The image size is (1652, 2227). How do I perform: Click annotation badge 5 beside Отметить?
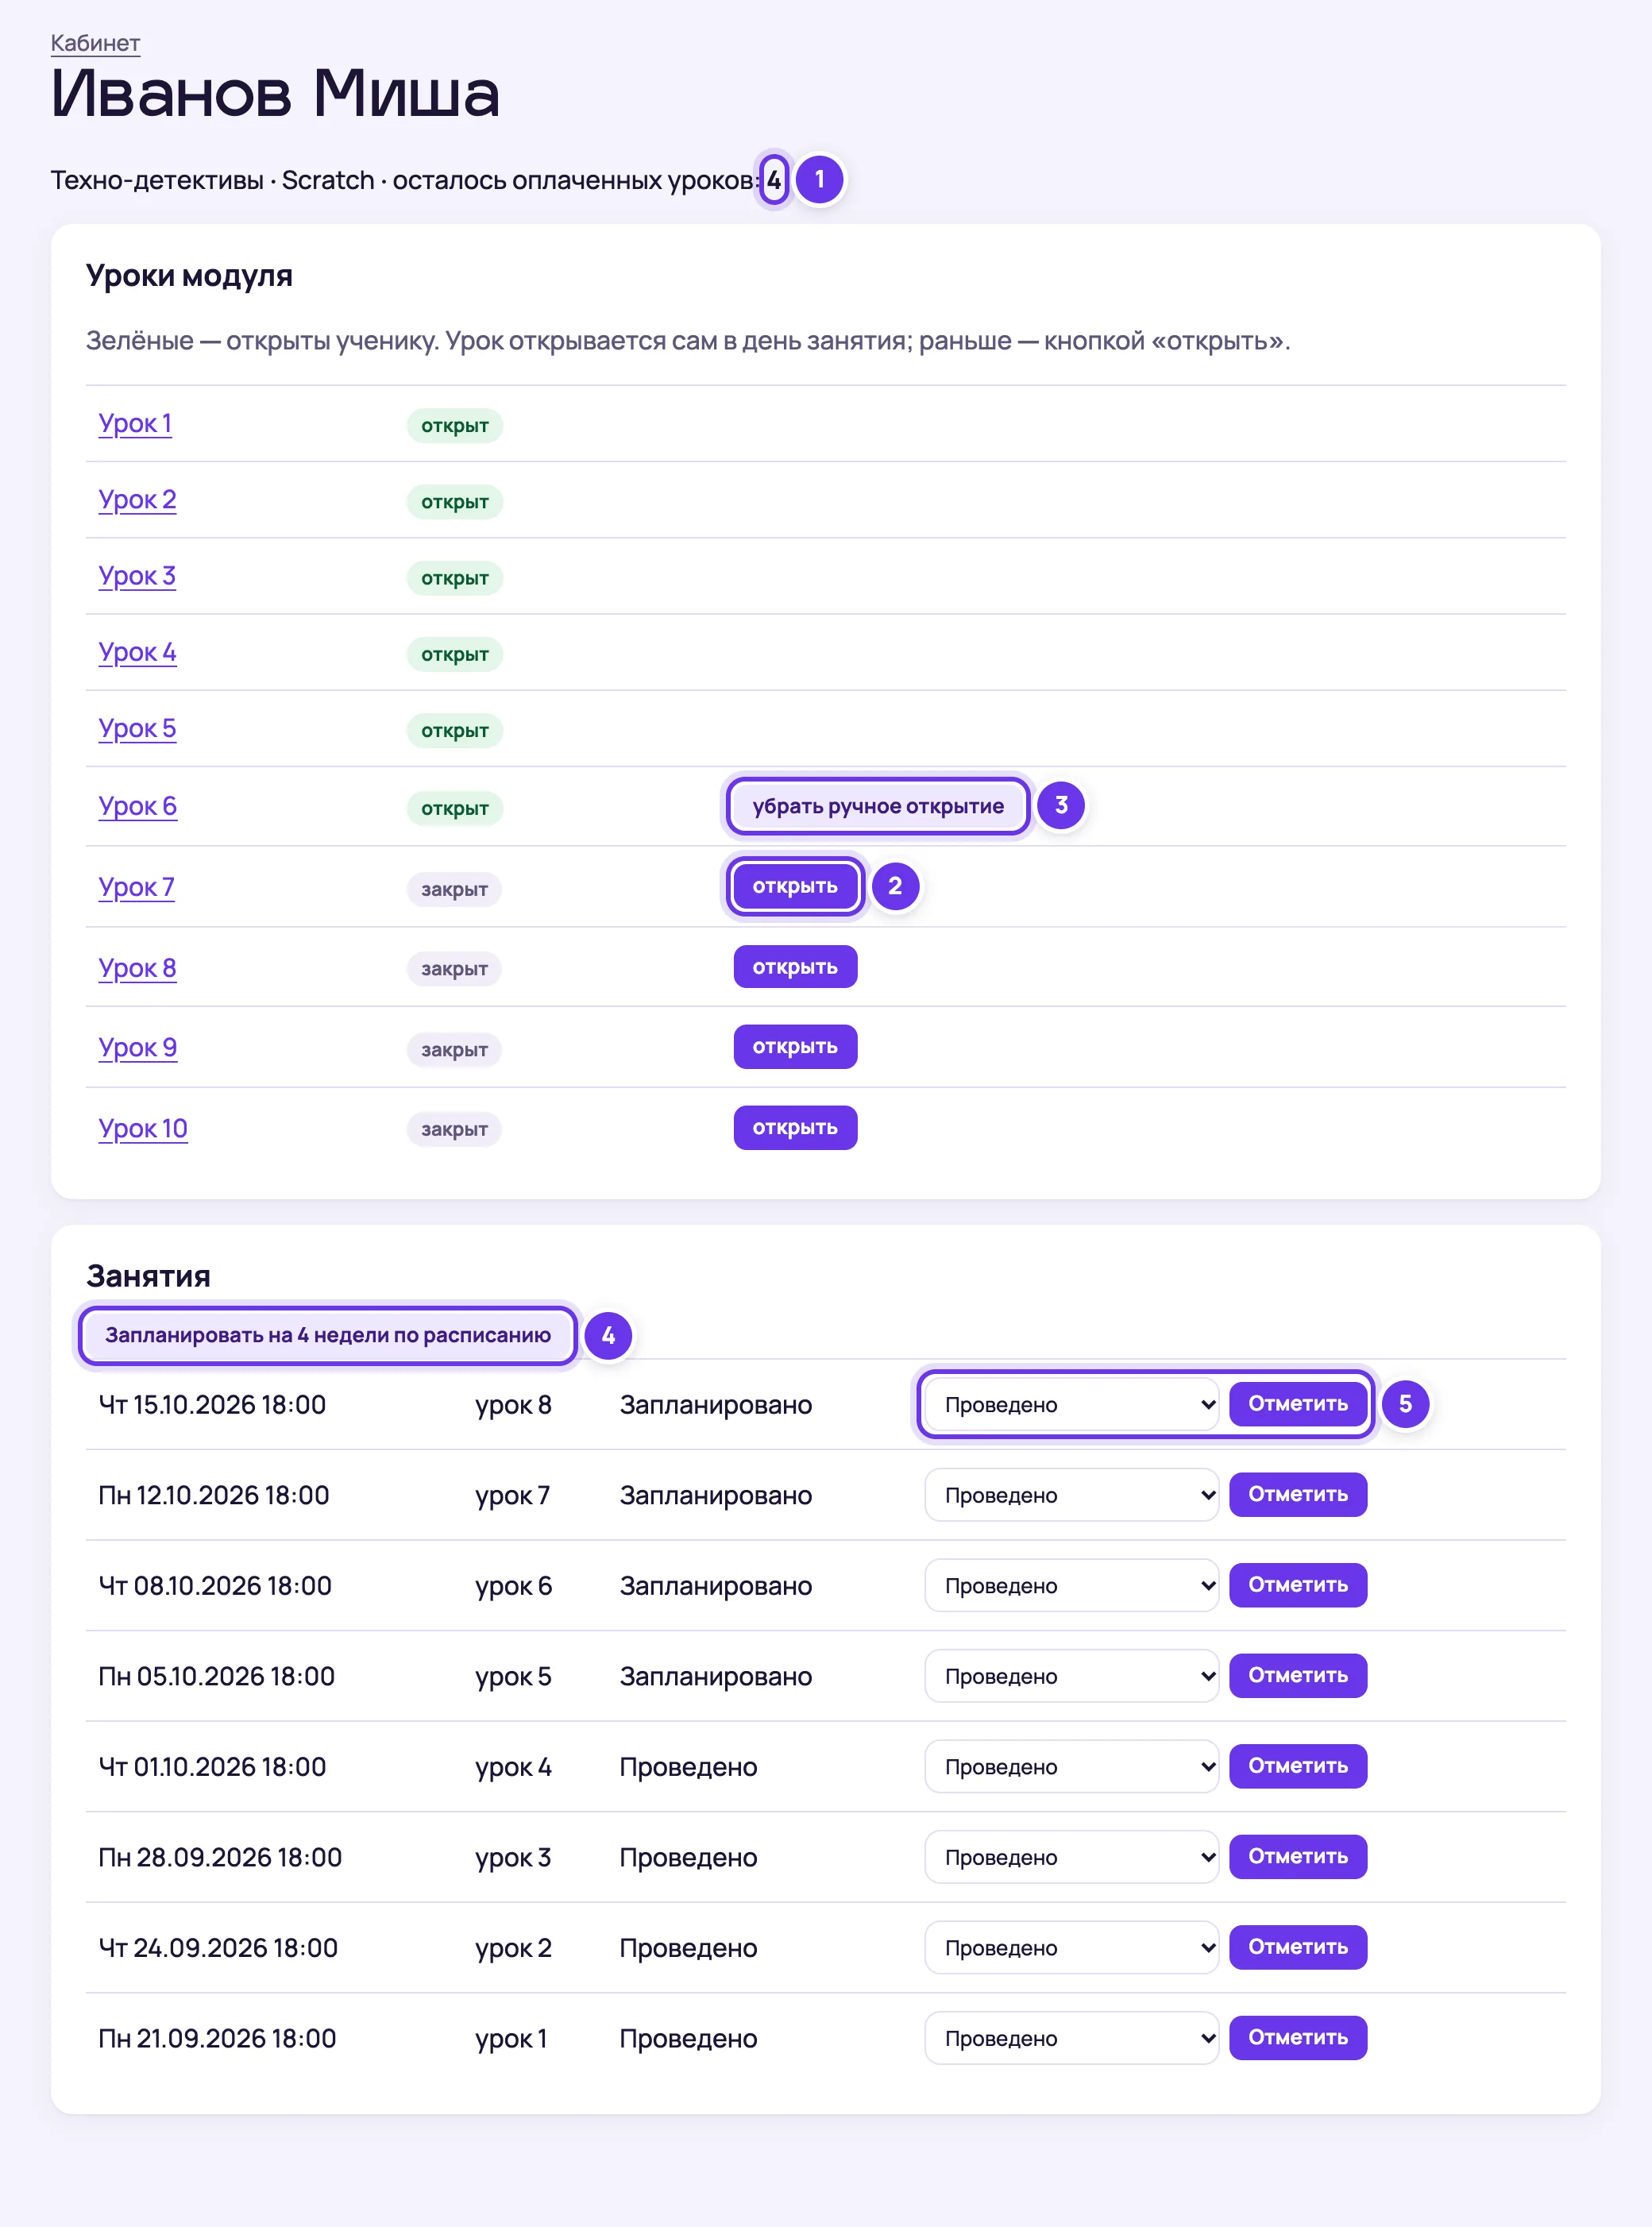coord(1405,1404)
